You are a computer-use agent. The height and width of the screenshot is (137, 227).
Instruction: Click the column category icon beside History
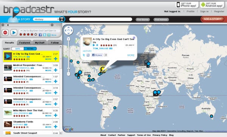click(x=62, y=19)
